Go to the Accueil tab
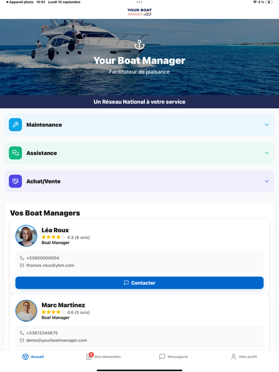The height and width of the screenshot is (372, 279). 33,356
